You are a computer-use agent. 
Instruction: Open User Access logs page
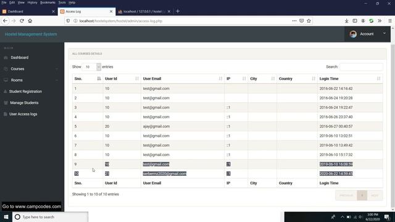coord(23,114)
